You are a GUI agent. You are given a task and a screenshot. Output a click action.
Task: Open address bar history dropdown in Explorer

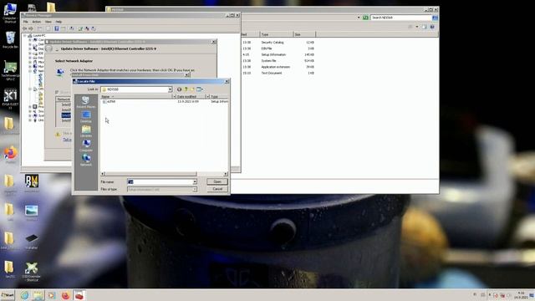(359, 18)
